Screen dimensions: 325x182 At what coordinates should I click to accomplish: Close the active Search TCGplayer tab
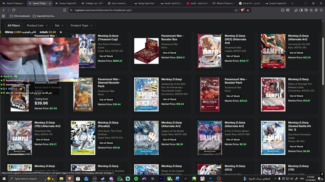pyautogui.click(x=50, y=3)
